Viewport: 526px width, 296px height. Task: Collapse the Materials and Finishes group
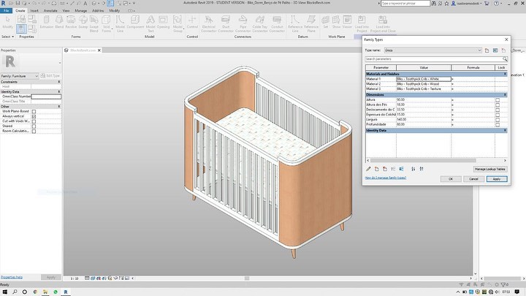tap(505, 74)
